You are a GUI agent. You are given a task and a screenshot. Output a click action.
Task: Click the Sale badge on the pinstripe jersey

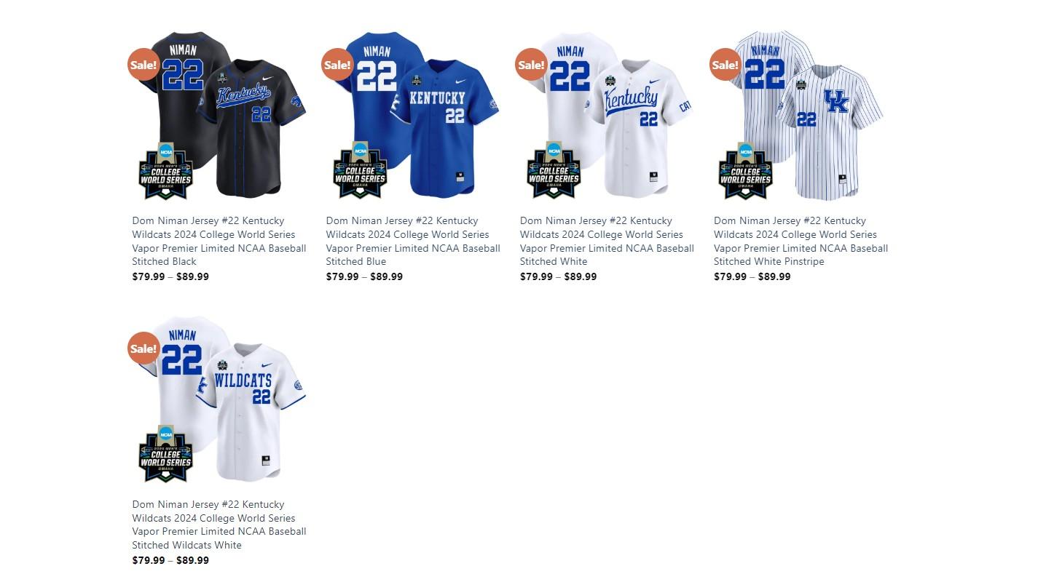[x=725, y=64]
